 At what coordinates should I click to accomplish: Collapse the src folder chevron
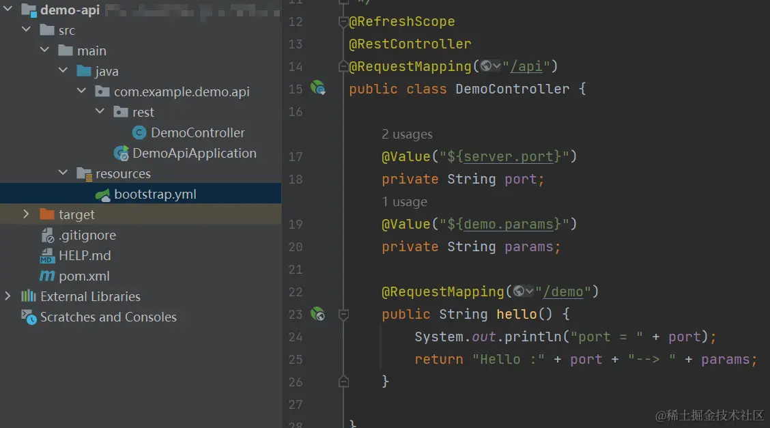26,29
